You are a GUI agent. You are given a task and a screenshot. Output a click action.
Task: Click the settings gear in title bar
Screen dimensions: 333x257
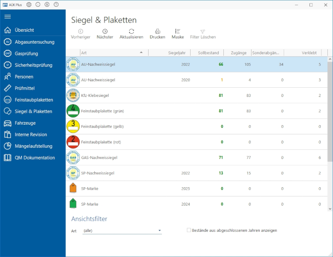(29, 5)
